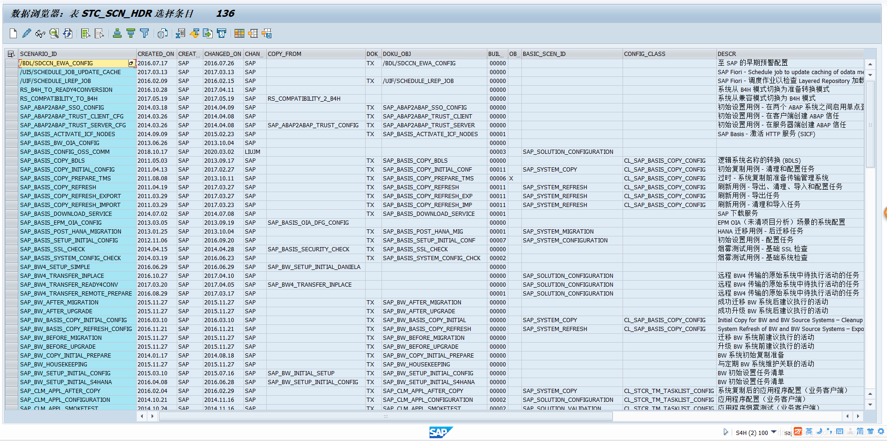Toggle IME punctuation mode

pos(829,432)
